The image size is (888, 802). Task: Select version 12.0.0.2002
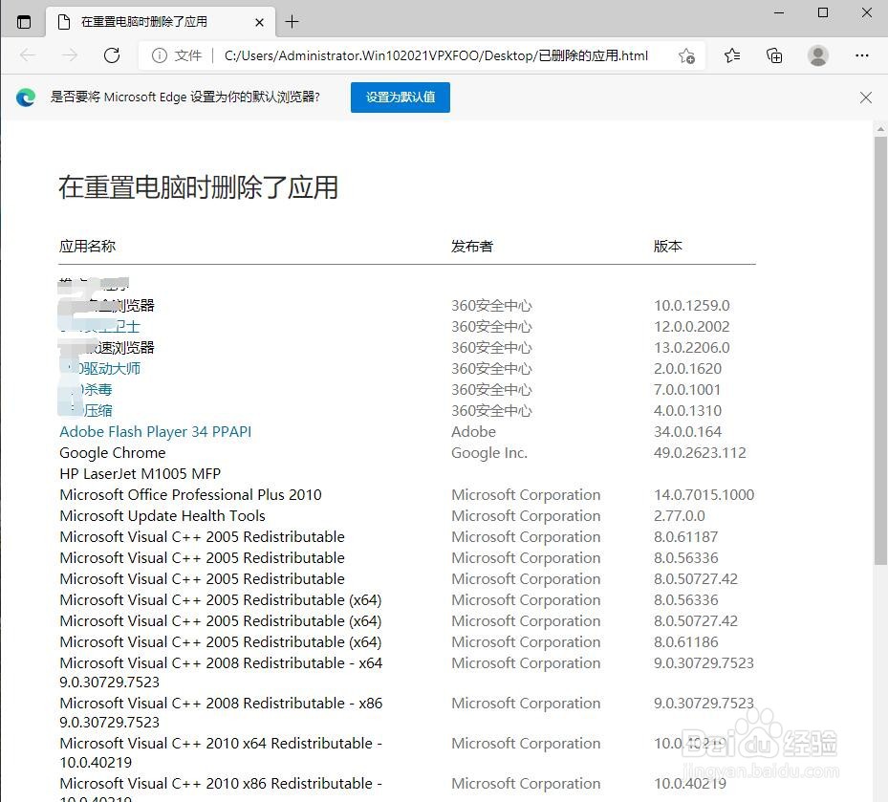(691, 326)
